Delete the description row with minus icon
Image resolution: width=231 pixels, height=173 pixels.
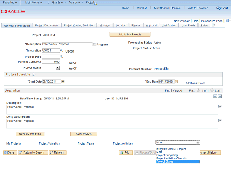tap(219, 96)
